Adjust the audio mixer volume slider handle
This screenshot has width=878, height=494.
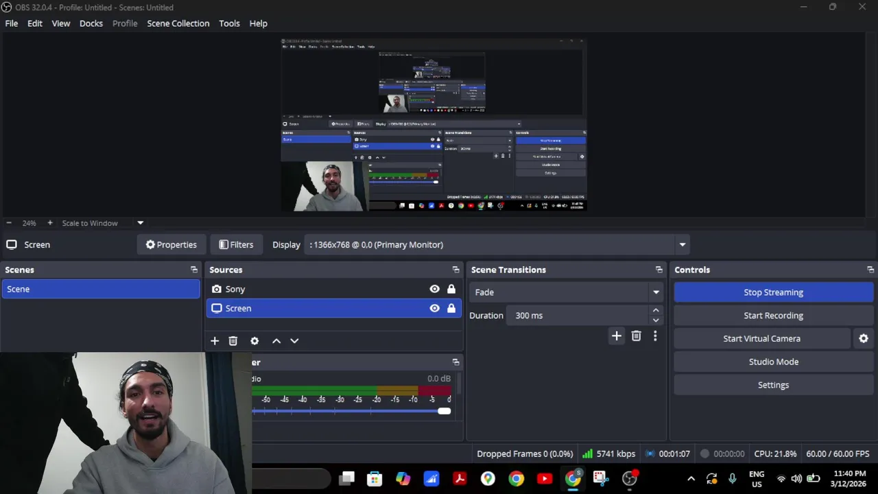tap(444, 411)
